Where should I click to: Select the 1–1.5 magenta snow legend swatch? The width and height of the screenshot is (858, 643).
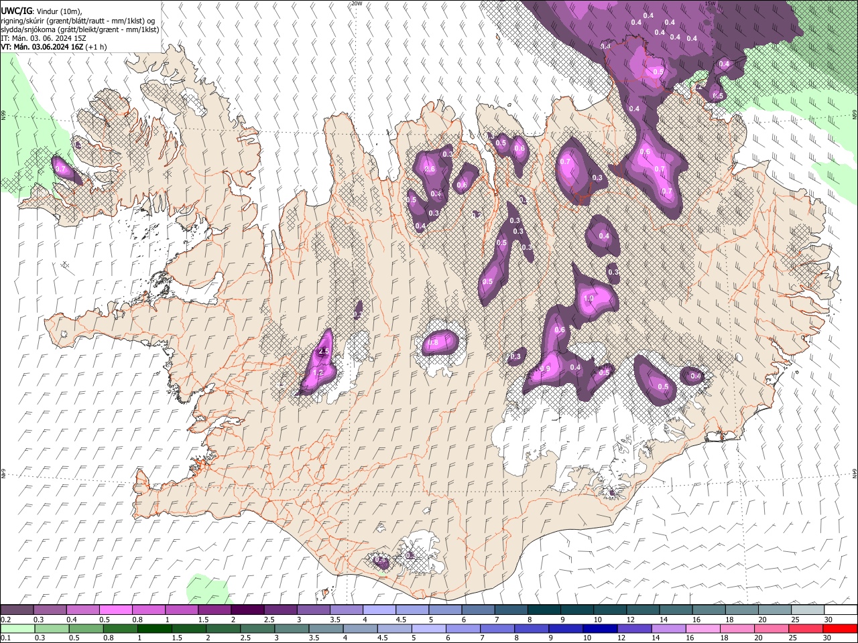coord(181,610)
